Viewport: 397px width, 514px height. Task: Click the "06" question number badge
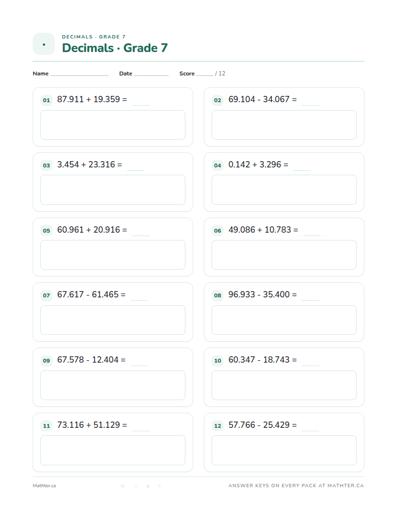pyautogui.click(x=218, y=231)
